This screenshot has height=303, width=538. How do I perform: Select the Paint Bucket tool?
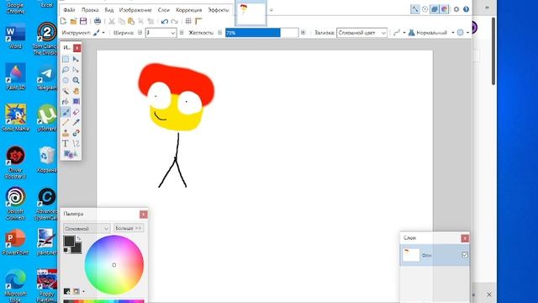click(x=66, y=101)
